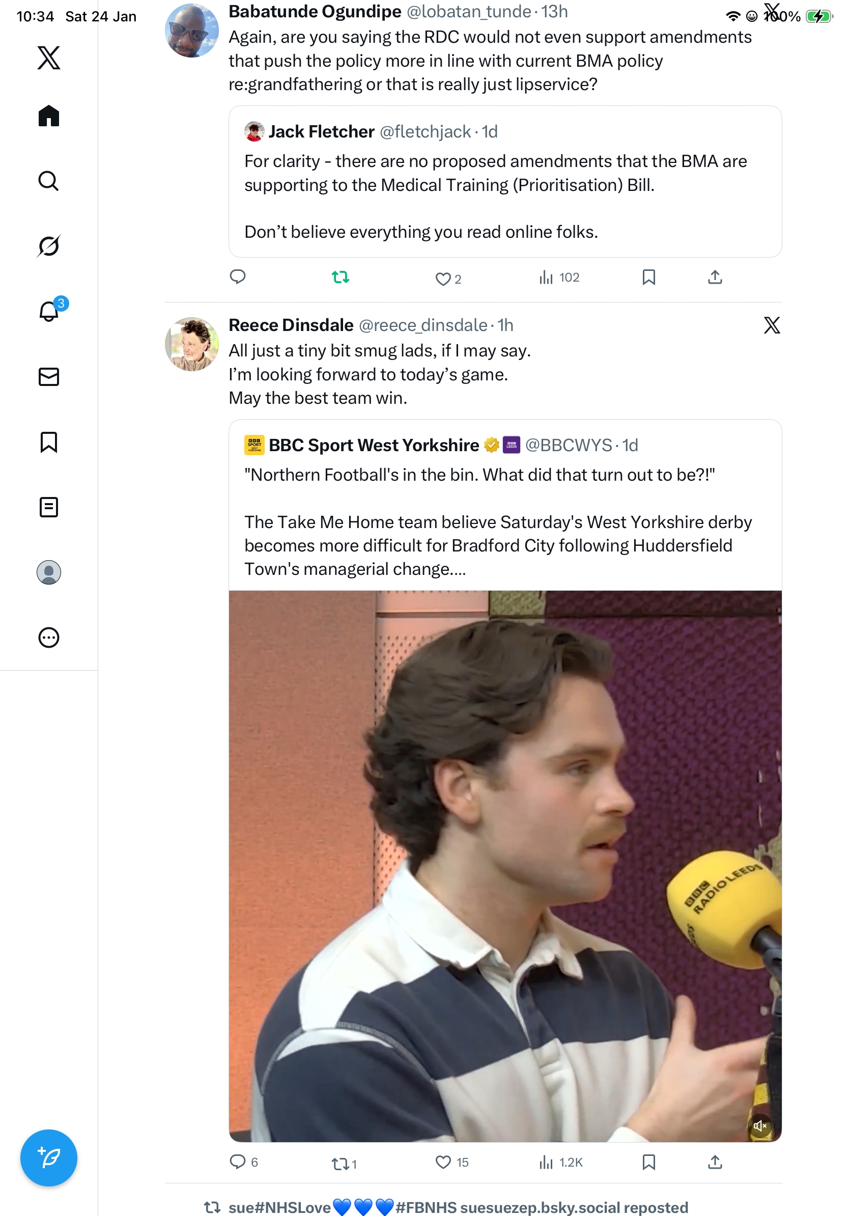The image size is (849, 1216).
Task: Like Babatunde Ogundipe's post
Action: [442, 279]
